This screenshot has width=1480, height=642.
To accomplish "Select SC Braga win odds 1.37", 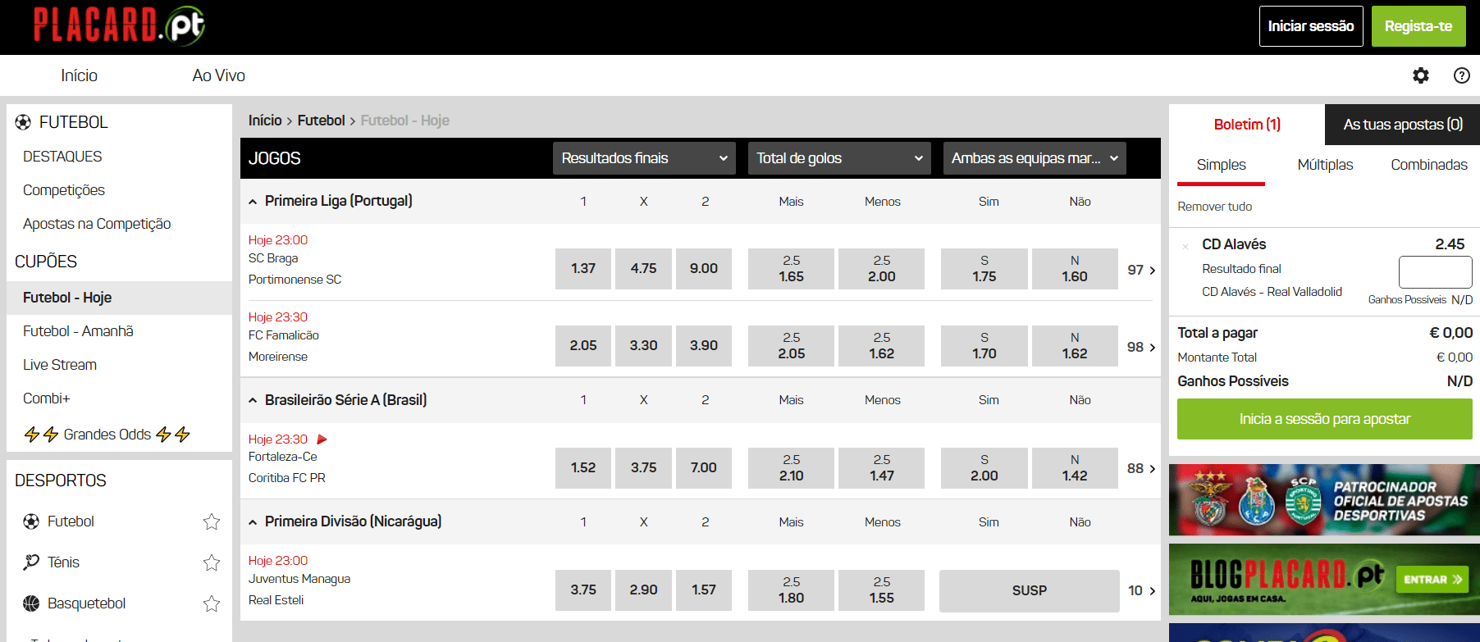I will (583, 269).
